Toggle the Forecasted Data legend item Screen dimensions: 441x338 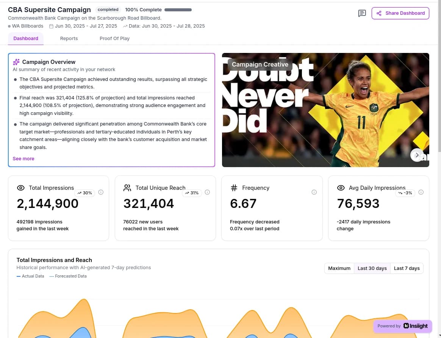point(68,276)
